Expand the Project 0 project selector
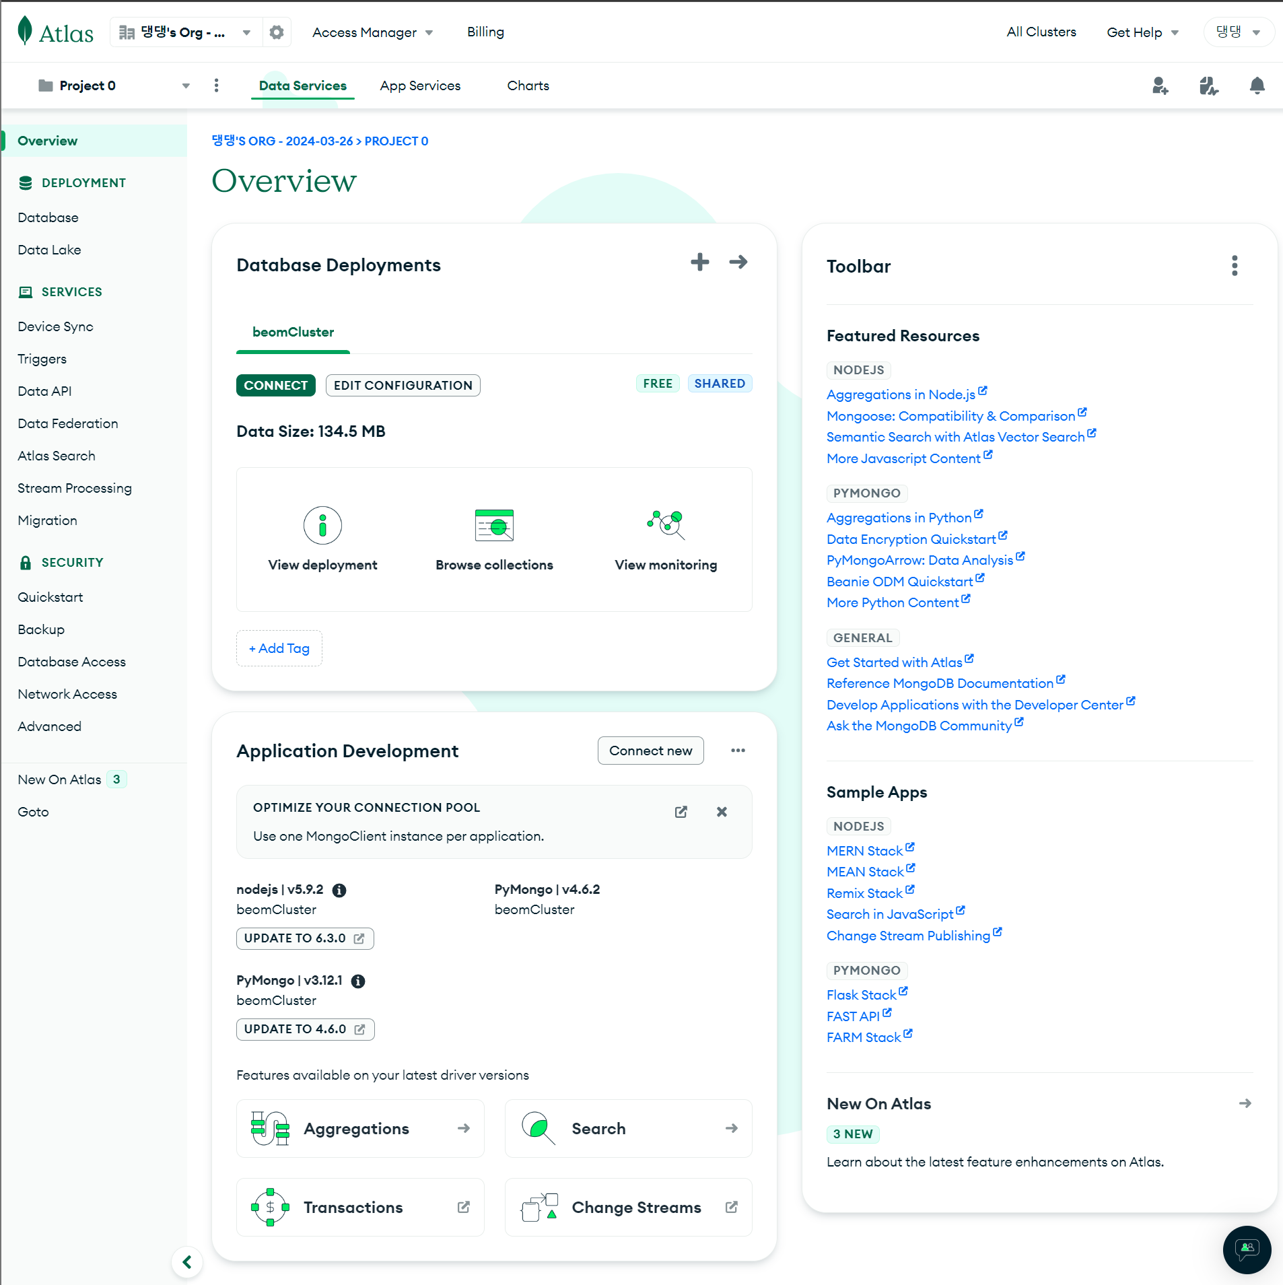The height and width of the screenshot is (1285, 1283). click(x=114, y=85)
